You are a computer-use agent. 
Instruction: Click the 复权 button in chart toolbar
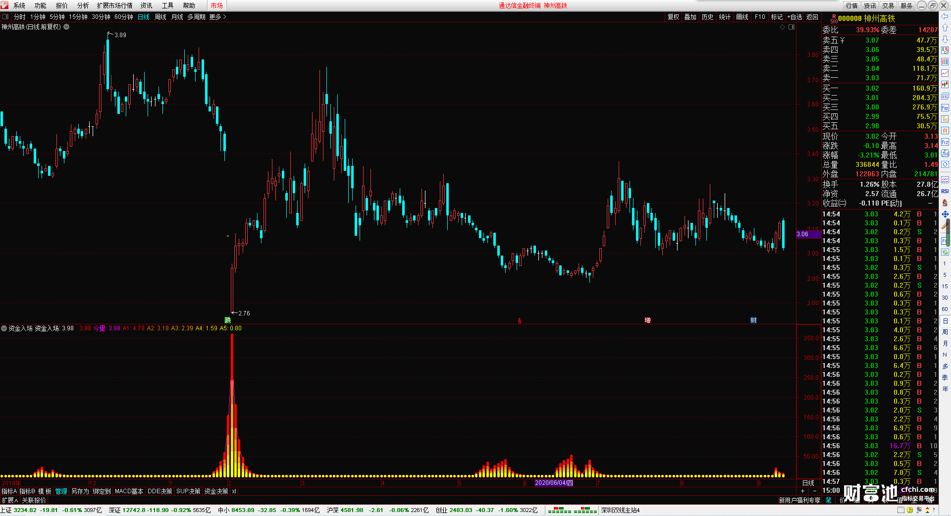click(673, 17)
